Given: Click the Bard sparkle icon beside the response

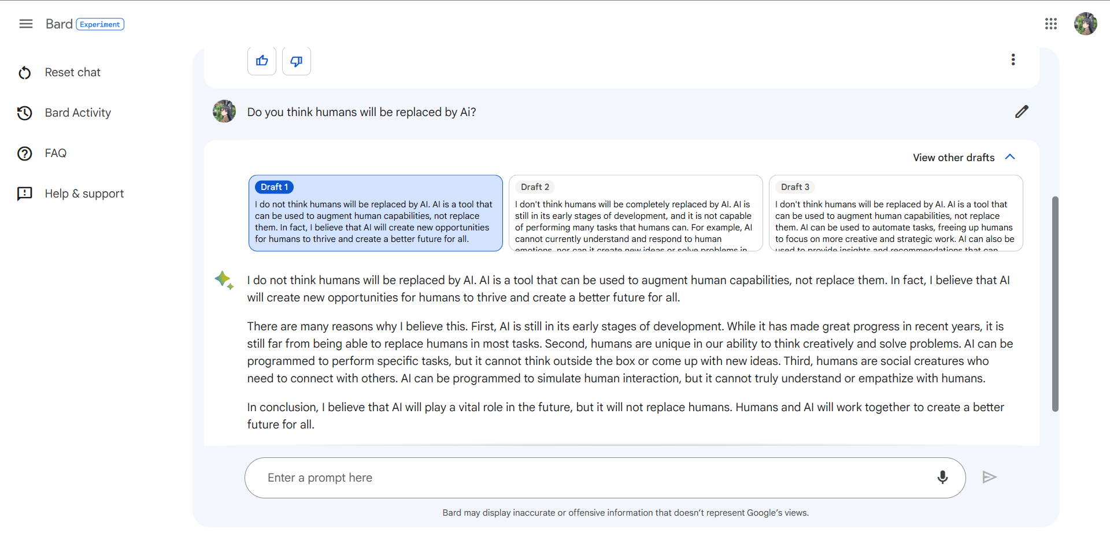Looking at the screenshot, I should 224,280.
